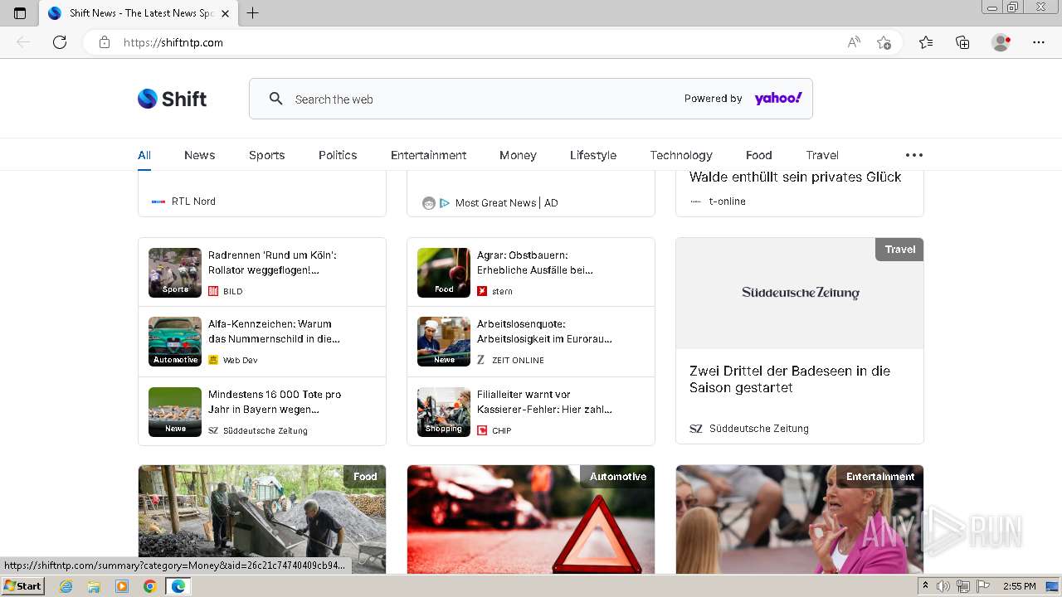Image resolution: width=1062 pixels, height=597 pixels.
Task: Open the Food card with workers photo
Action: tap(262, 519)
